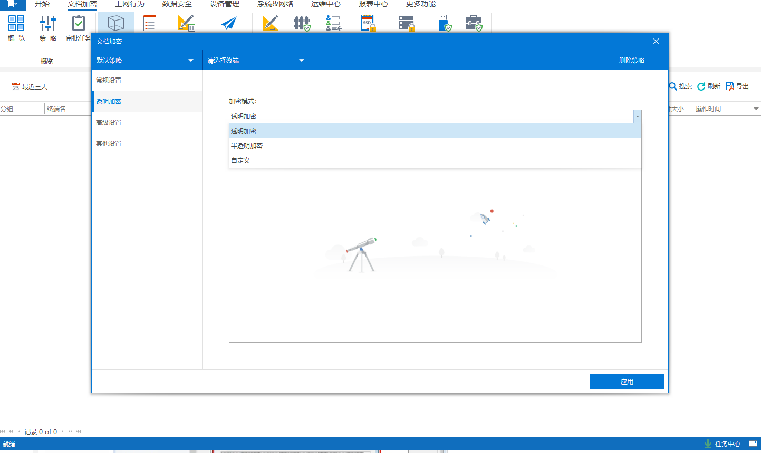The width and height of the screenshot is (761, 453).
Task: Click the status bar icon right of 任务中心
Action: [753, 444]
